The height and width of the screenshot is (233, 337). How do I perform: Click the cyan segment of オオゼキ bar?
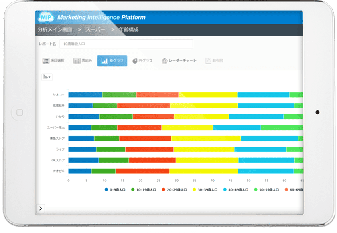266,171
